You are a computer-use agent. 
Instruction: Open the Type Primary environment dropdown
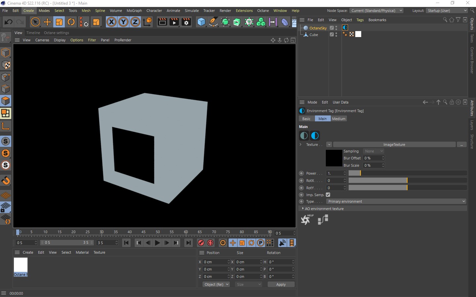[x=396, y=201]
